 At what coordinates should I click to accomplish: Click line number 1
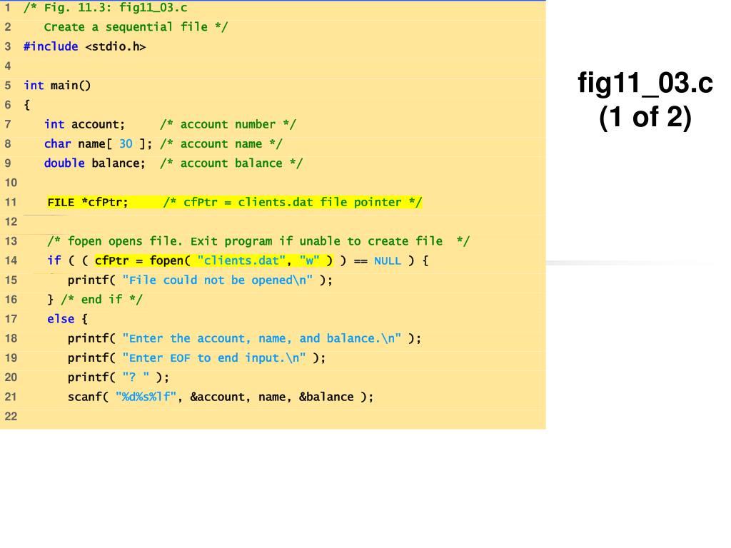[7, 8]
